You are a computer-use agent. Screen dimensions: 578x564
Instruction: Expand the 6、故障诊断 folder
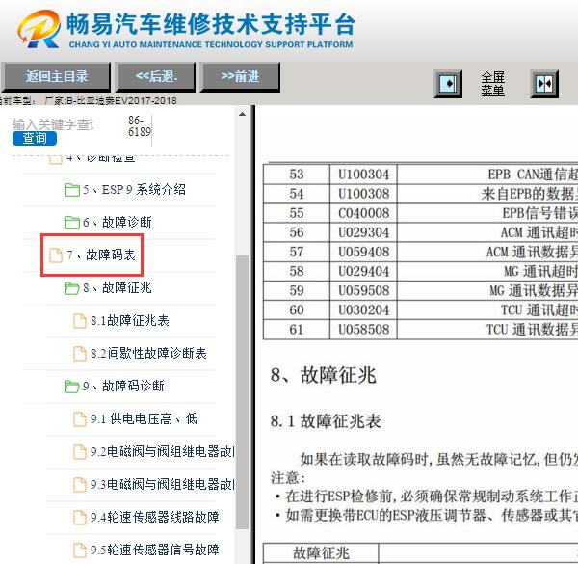108,222
